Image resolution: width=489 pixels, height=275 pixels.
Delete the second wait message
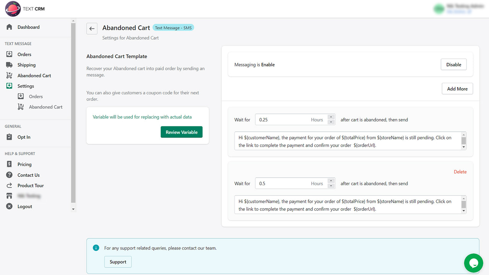coord(460,171)
